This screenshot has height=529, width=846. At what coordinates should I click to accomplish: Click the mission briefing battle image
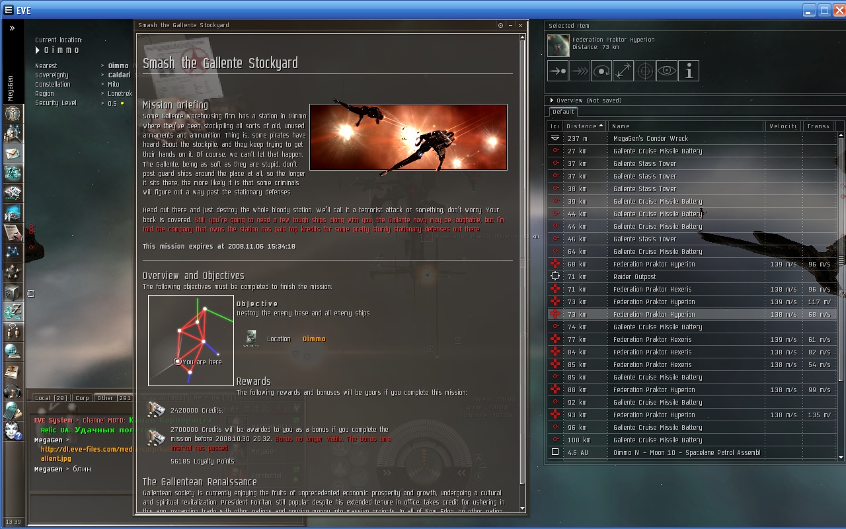(408, 137)
